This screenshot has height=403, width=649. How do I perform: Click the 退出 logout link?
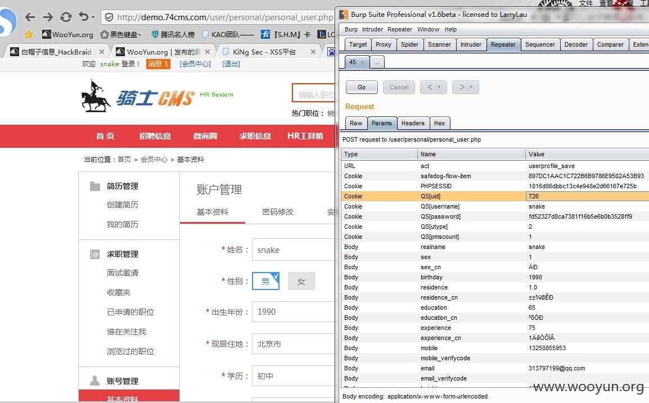pyautogui.click(x=231, y=64)
